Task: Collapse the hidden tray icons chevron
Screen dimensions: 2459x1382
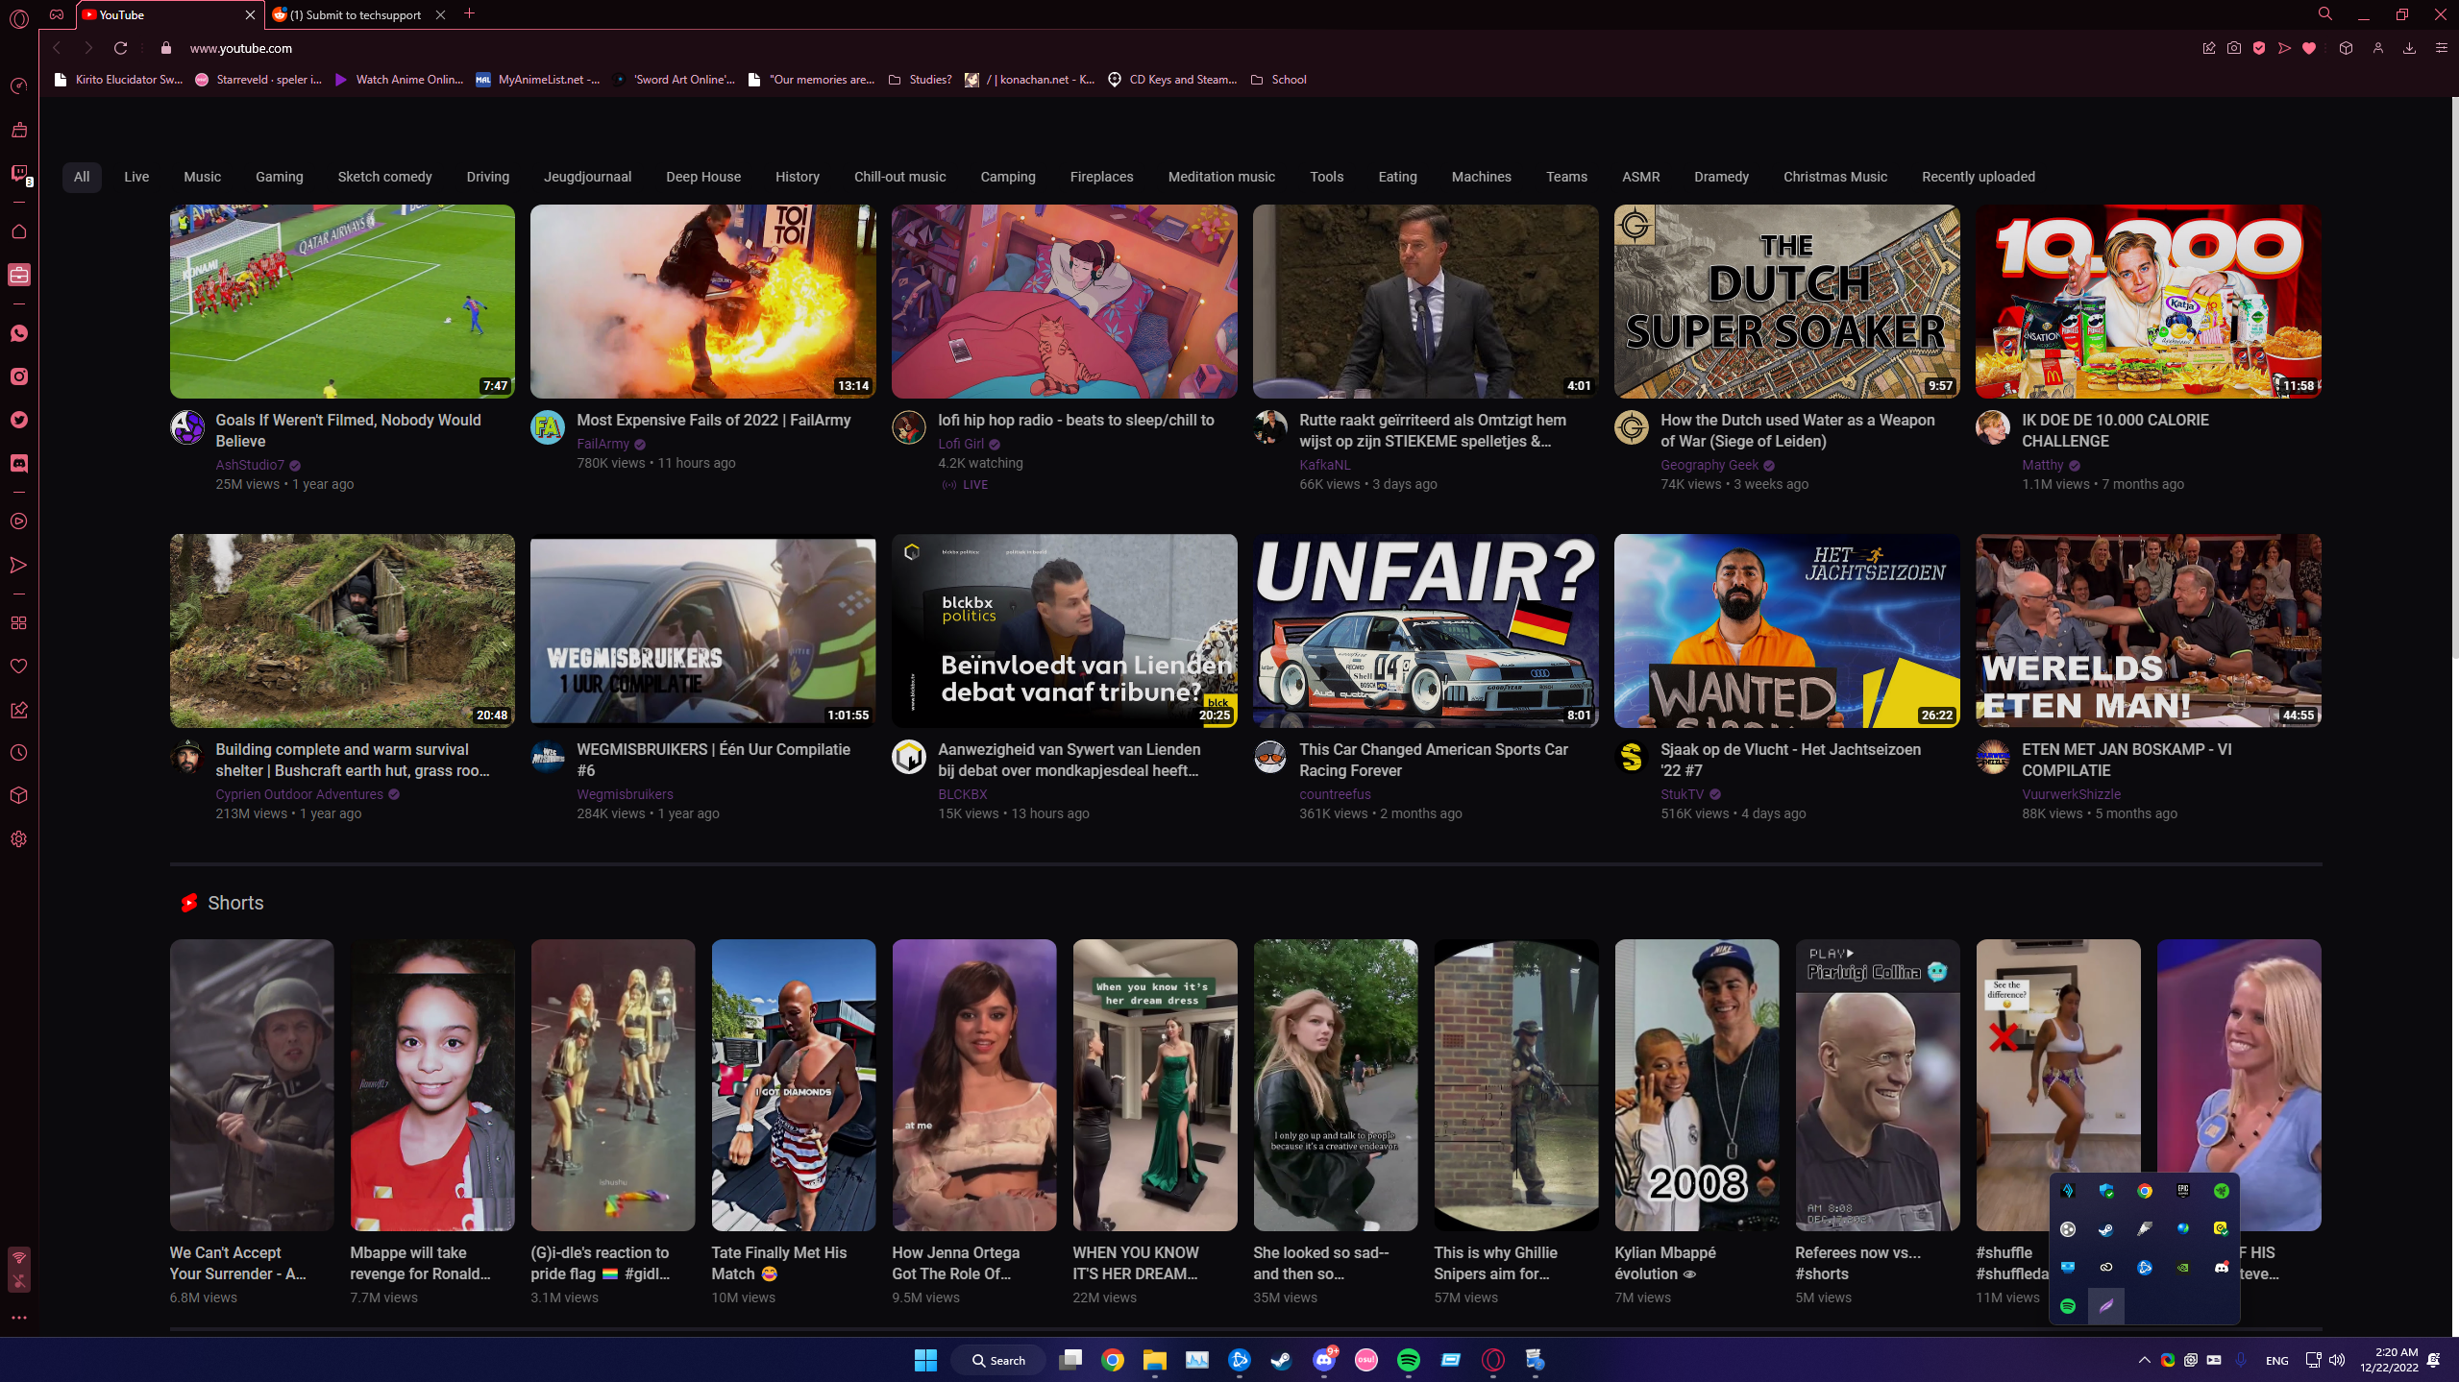Action: pos(2145,1360)
